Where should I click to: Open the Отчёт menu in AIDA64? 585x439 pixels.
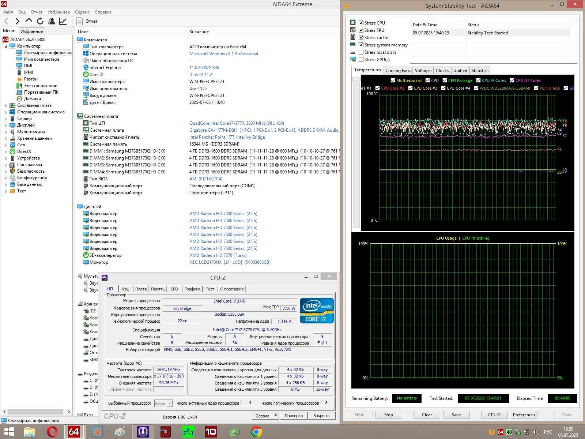36,12
